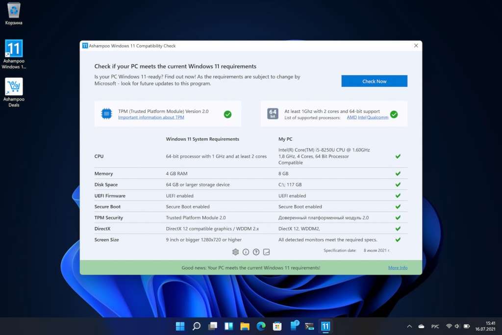Click the square icon right of the help icon
The width and height of the screenshot is (502, 335).
click(x=266, y=252)
